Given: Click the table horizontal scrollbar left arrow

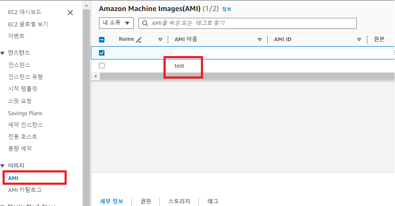Looking at the screenshot, I should (x=96, y=76).
